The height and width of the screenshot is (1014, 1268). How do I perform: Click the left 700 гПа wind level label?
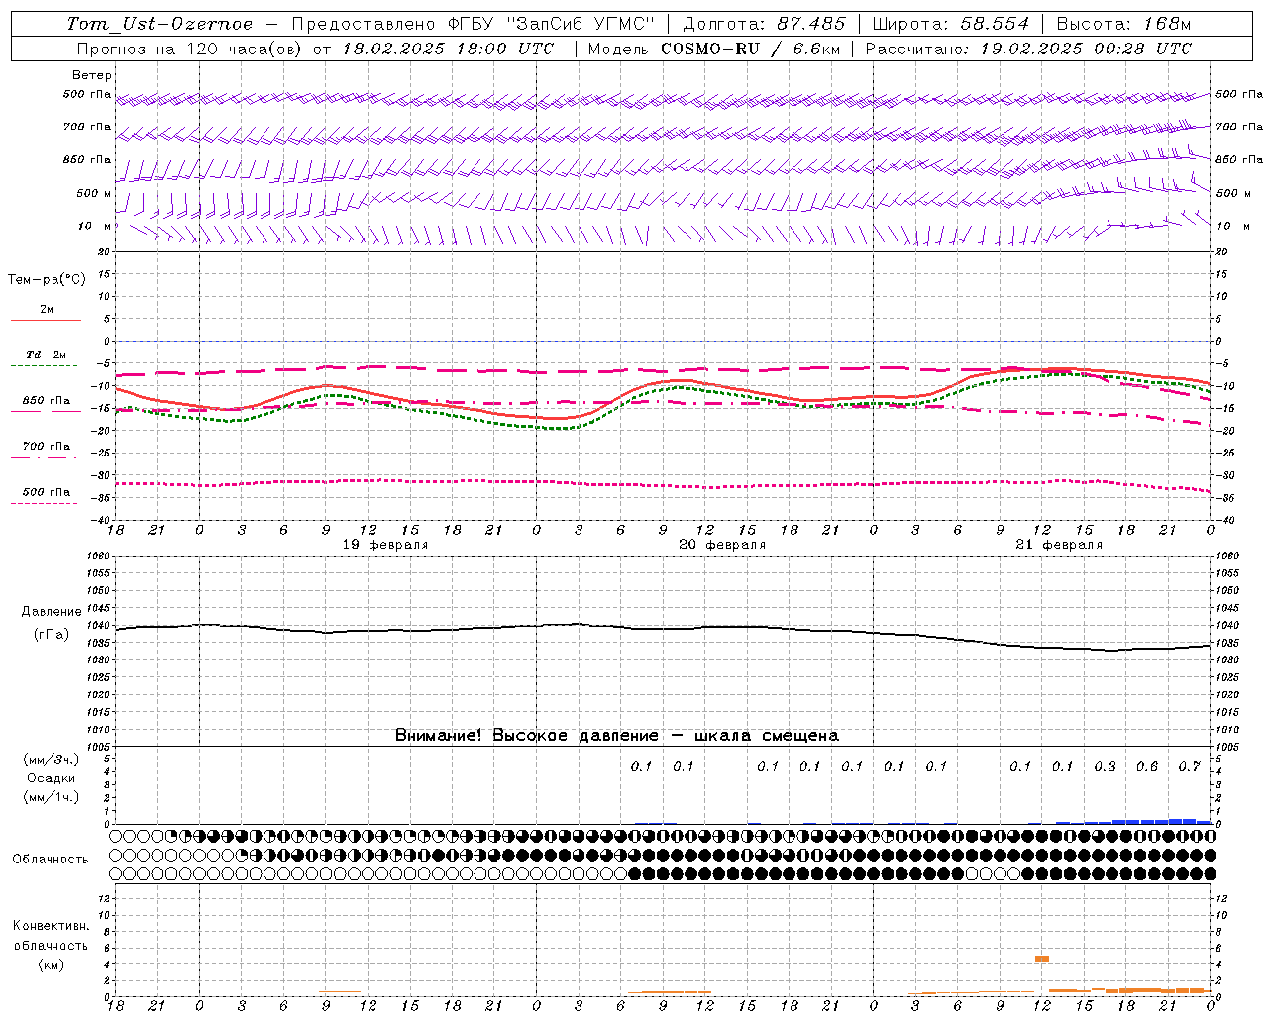click(87, 127)
